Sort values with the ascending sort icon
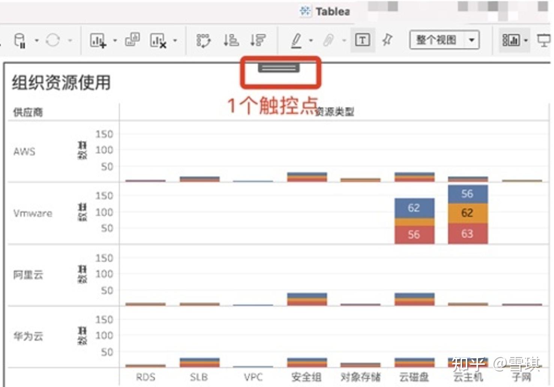The width and height of the screenshot is (554, 387). [x=231, y=40]
